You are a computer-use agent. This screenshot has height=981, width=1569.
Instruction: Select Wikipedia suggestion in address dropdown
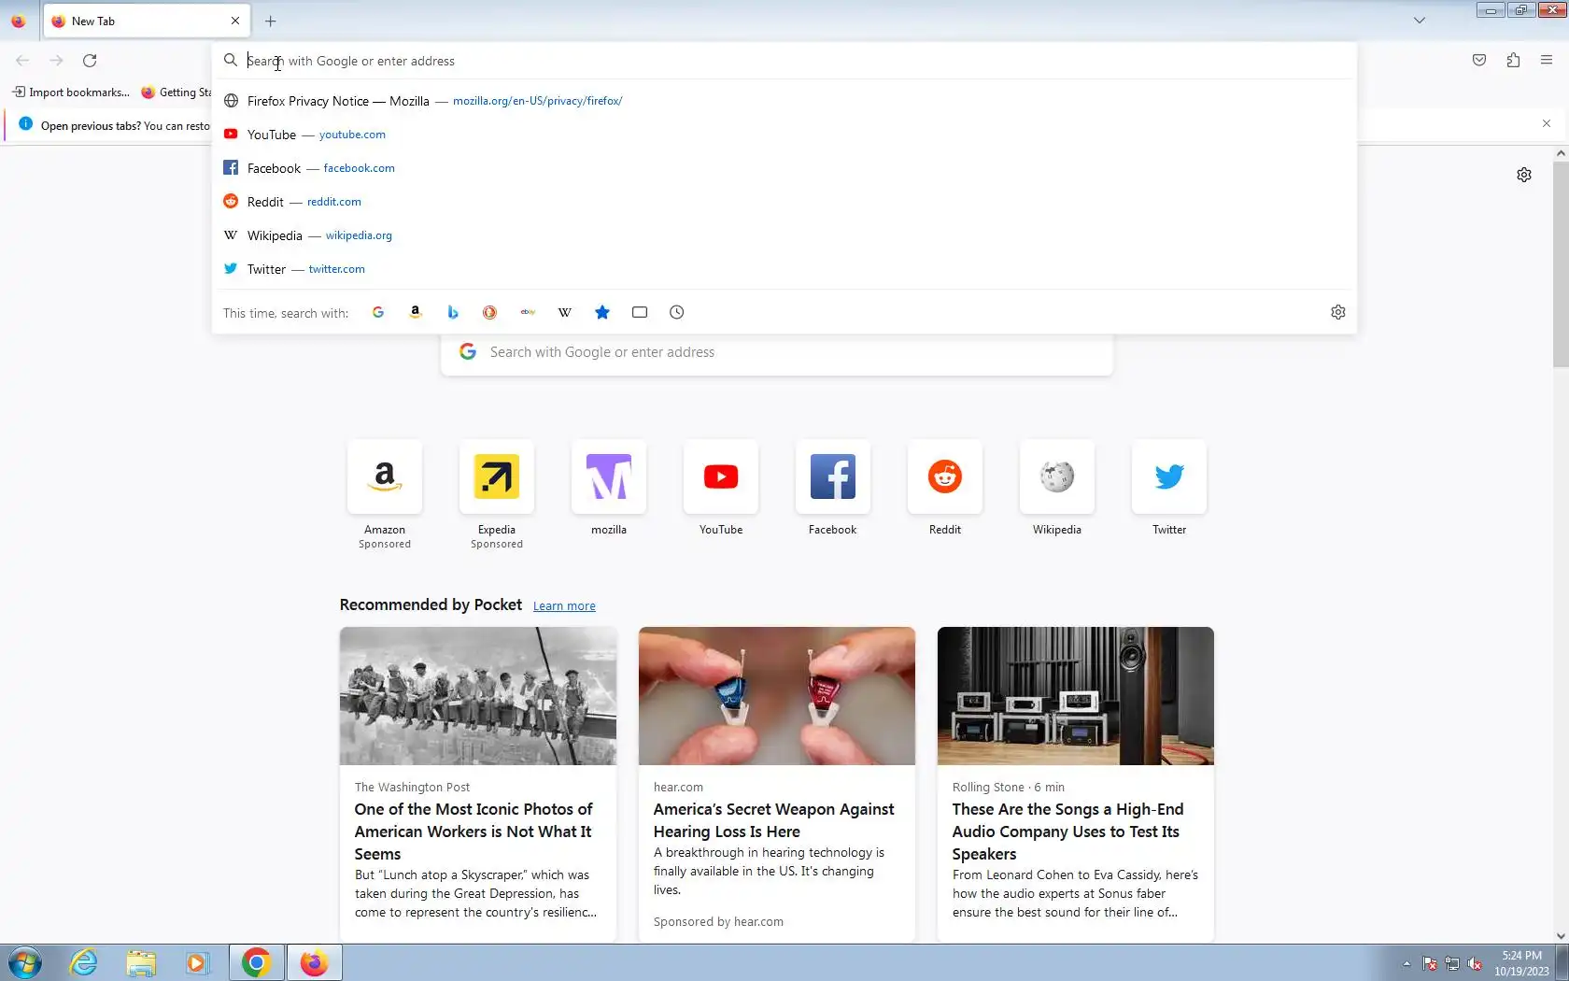click(784, 235)
